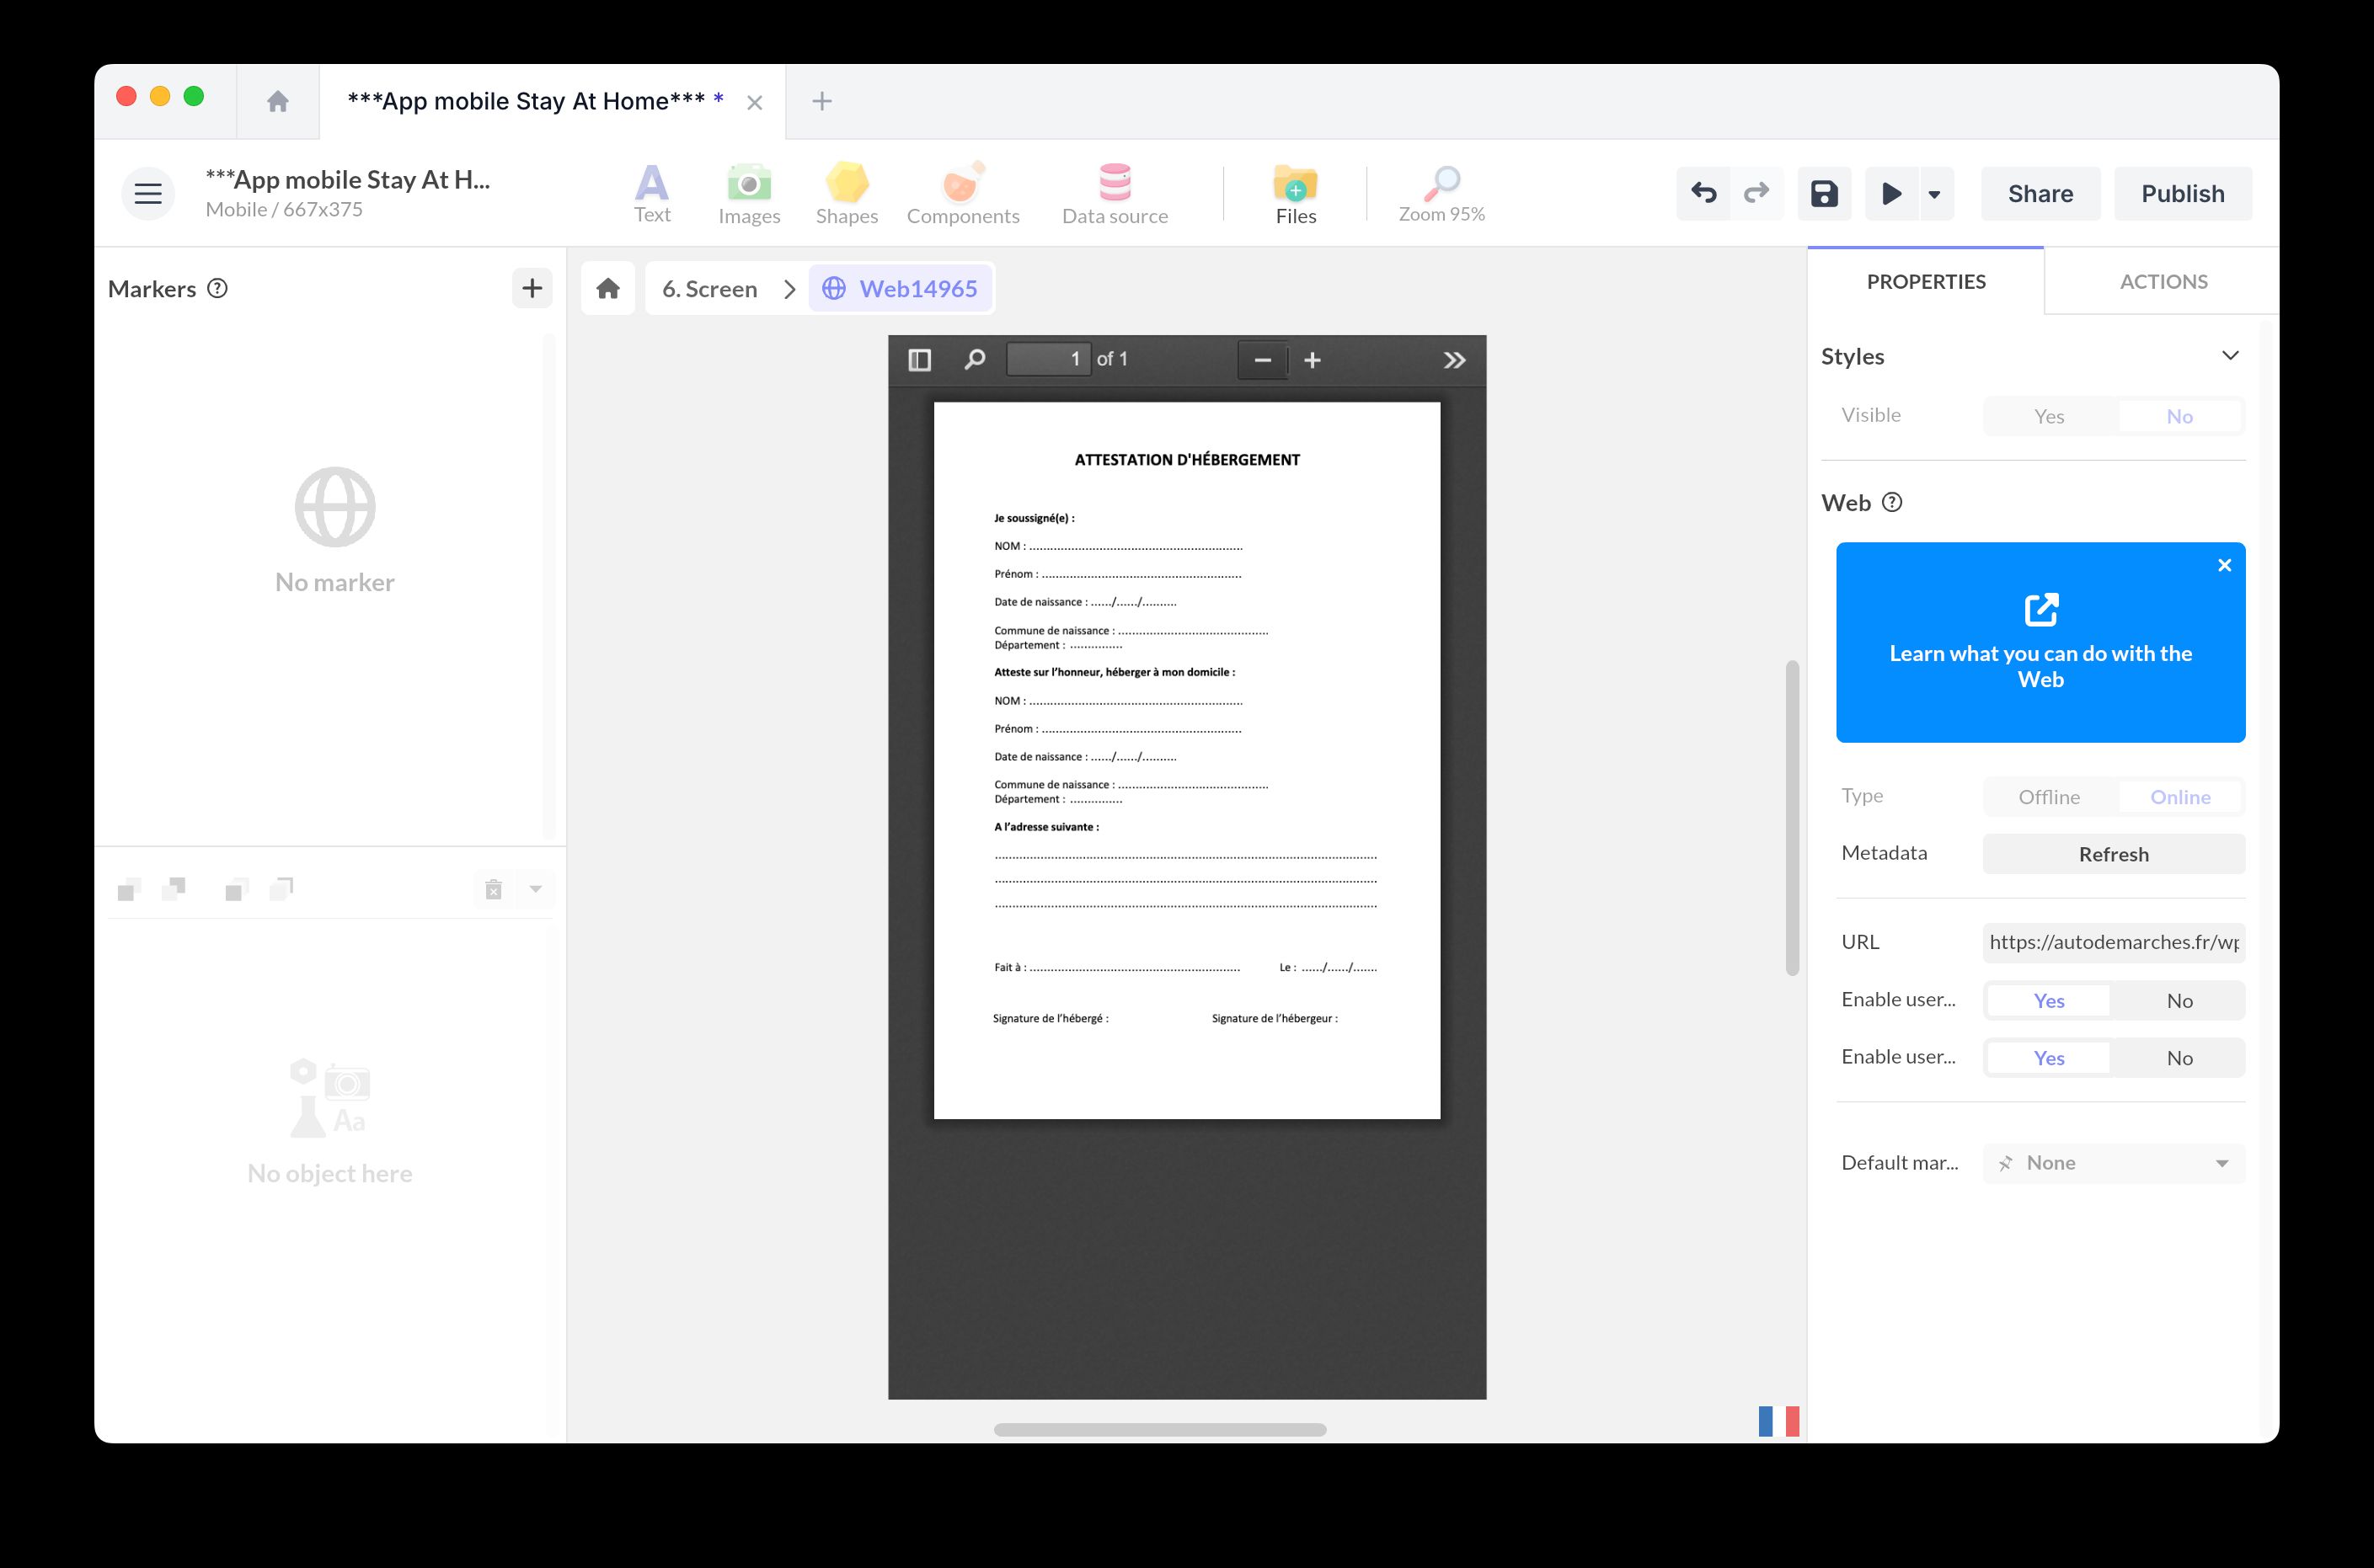Viewport: 2374px width, 1568px height.
Task: Switch the Web type to Offline
Action: point(2049,797)
